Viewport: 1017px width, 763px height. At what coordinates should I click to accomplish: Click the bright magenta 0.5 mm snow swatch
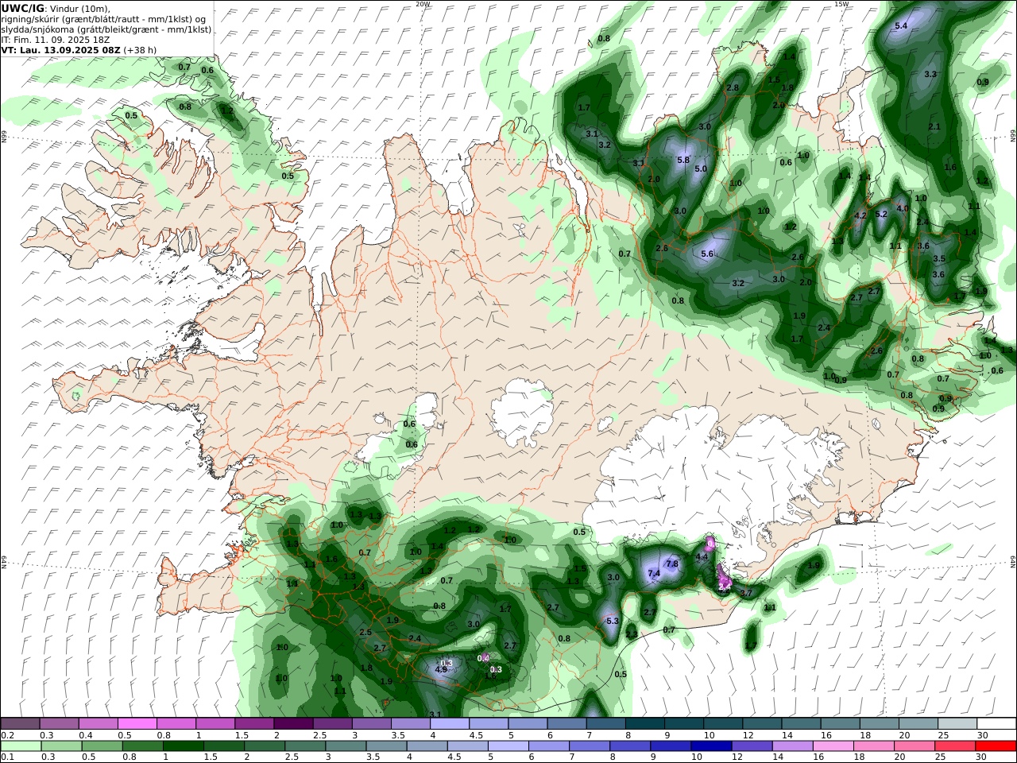(137, 724)
